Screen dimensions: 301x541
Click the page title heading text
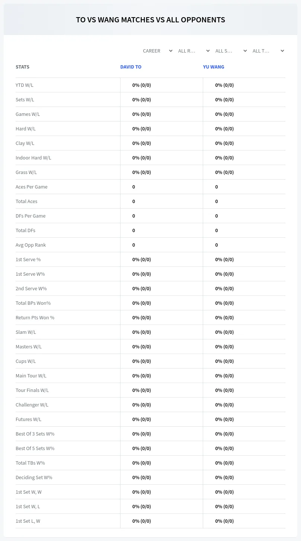click(150, 20)
